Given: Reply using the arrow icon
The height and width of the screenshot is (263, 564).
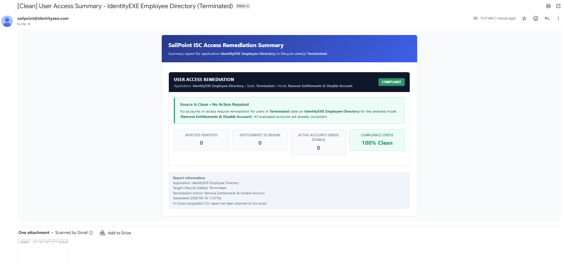Looking at the screenshot, I should 547,18.
